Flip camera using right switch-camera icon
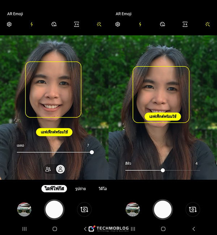 pos(192,209)
